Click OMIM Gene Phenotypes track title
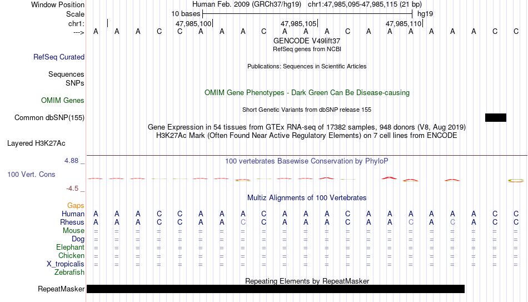The width and height of the screenshot is (528, 302). 307,93
